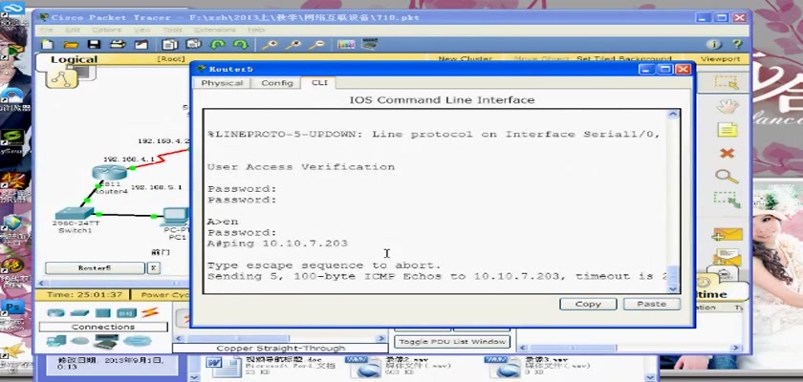Click the Zoom Reset magnifier icon
The image size is (803, 382).
[293, 45]
